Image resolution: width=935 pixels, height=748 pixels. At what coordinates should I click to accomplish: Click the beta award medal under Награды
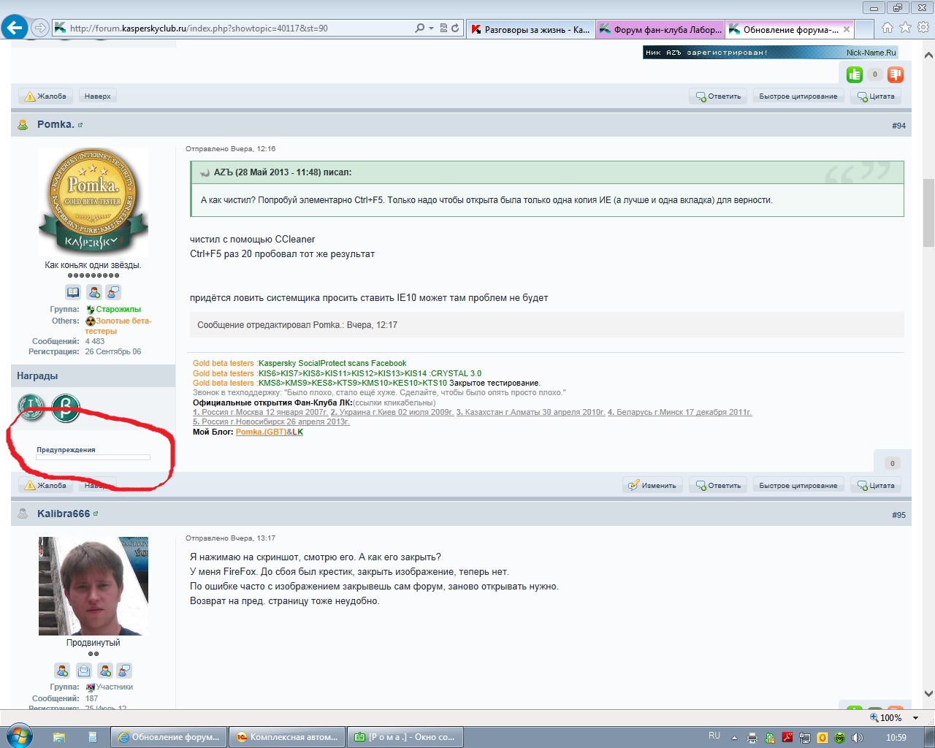coord(66,407)
